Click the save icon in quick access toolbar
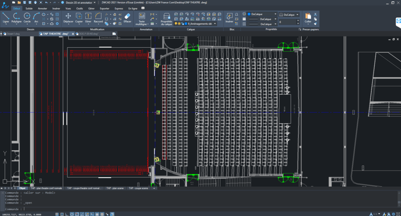Image resolution: width=401 pixels, height=216 pixels. tap(25, 3)
